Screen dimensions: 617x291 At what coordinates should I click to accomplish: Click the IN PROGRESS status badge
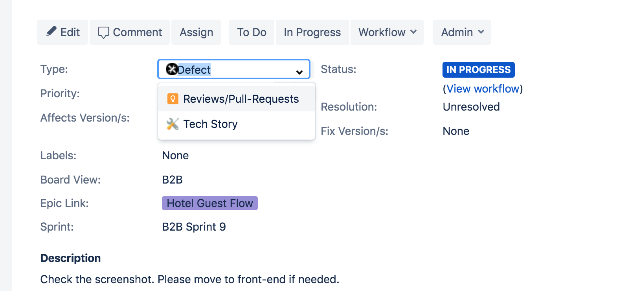click(x=478, y=70)
